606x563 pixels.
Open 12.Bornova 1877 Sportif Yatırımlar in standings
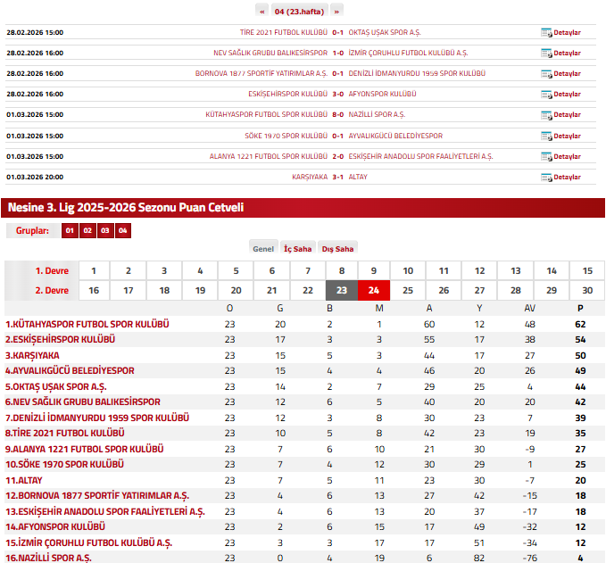tap(97, 496)
